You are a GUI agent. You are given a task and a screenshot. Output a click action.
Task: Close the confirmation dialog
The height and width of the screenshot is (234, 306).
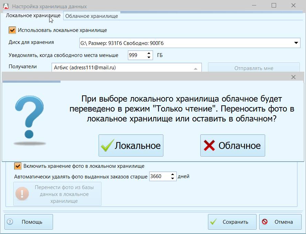click(x=293, y=77)
